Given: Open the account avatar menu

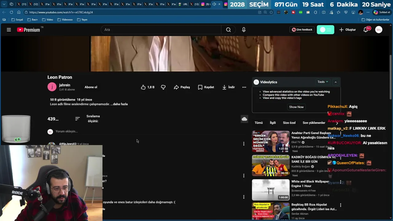Looking at the screenshot, I should [379, 30].
